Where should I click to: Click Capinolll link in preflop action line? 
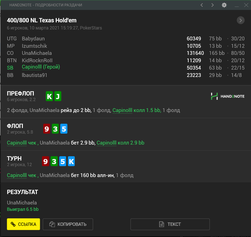click(x=122, y=110)
